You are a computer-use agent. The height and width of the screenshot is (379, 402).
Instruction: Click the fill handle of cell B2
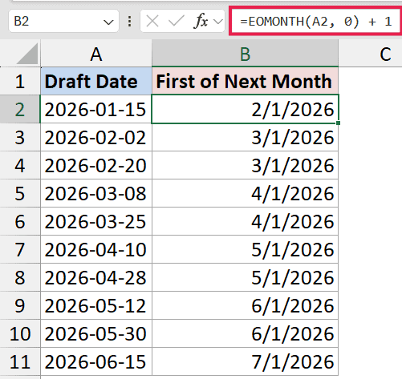(339, 123)
